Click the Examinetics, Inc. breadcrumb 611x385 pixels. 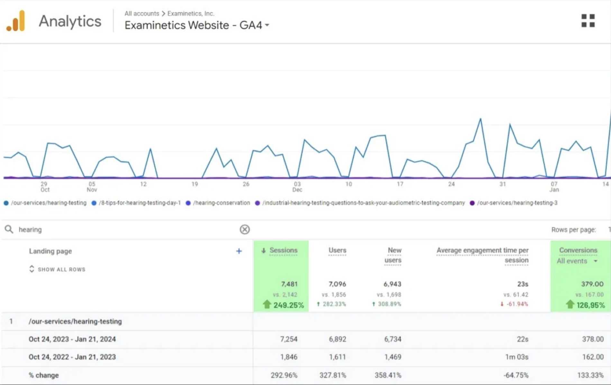coord(191,14)
